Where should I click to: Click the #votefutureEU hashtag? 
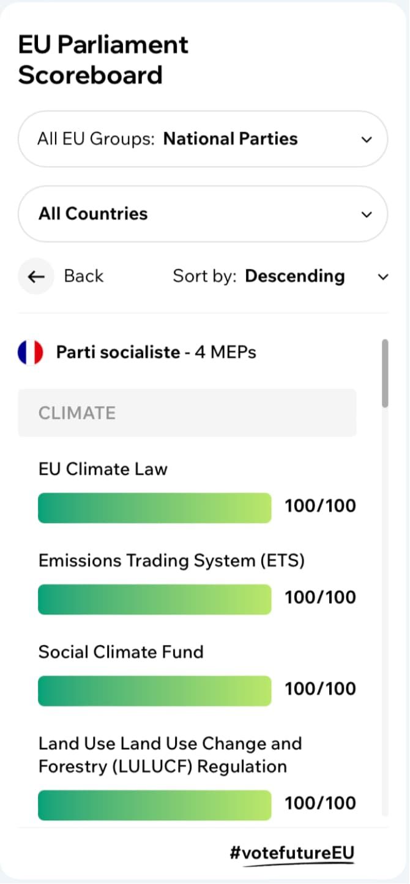tap(293, 852)
